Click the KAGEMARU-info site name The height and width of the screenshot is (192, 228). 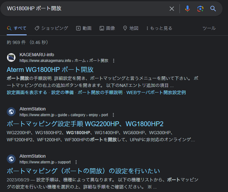[x=37, y=55]
